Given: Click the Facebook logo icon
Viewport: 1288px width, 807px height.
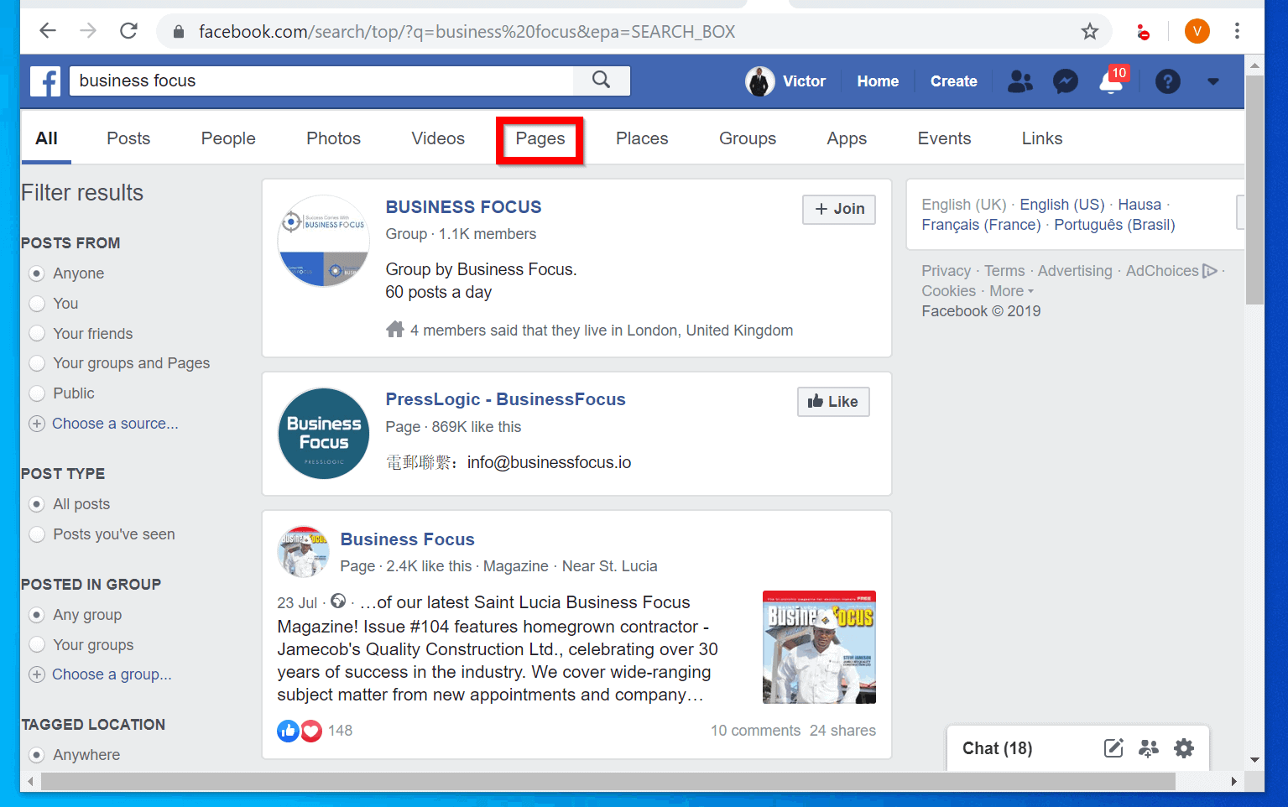Looking at the screenshot, I should (x=44, y=81).
